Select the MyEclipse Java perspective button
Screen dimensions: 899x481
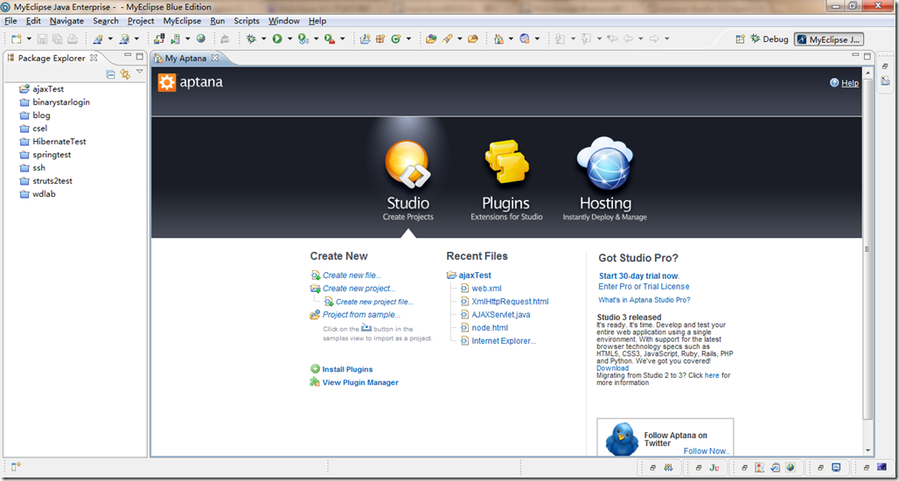pos(828,39)
